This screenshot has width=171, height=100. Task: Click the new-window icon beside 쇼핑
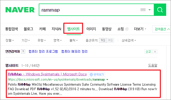127,29
